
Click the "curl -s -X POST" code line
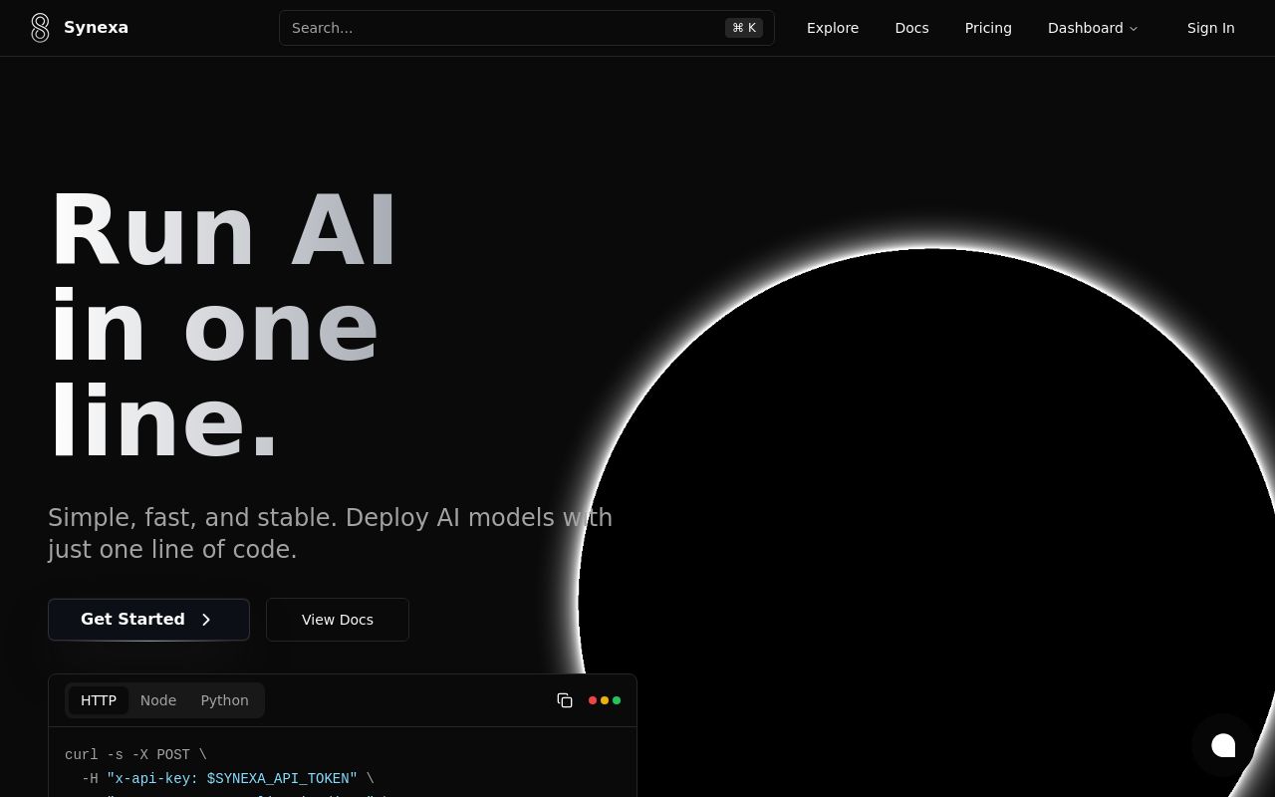pos(135,755)
